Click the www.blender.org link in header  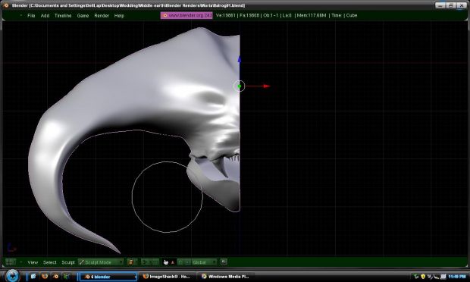[186, 15]
